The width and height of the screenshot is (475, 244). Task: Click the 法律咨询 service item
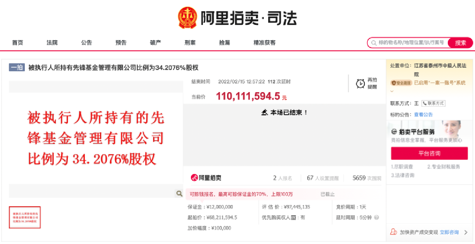[403, 175]
